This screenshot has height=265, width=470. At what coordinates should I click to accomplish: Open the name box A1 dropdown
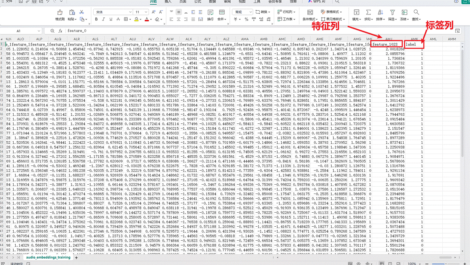click(39, 31)
